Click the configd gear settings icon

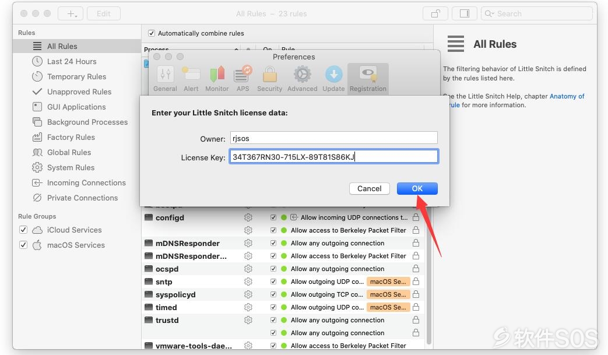click(248, 217)
